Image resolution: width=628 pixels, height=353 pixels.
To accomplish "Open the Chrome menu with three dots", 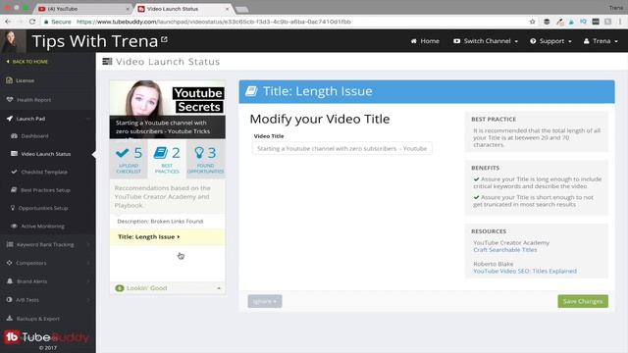I will (x=620, y=22).
